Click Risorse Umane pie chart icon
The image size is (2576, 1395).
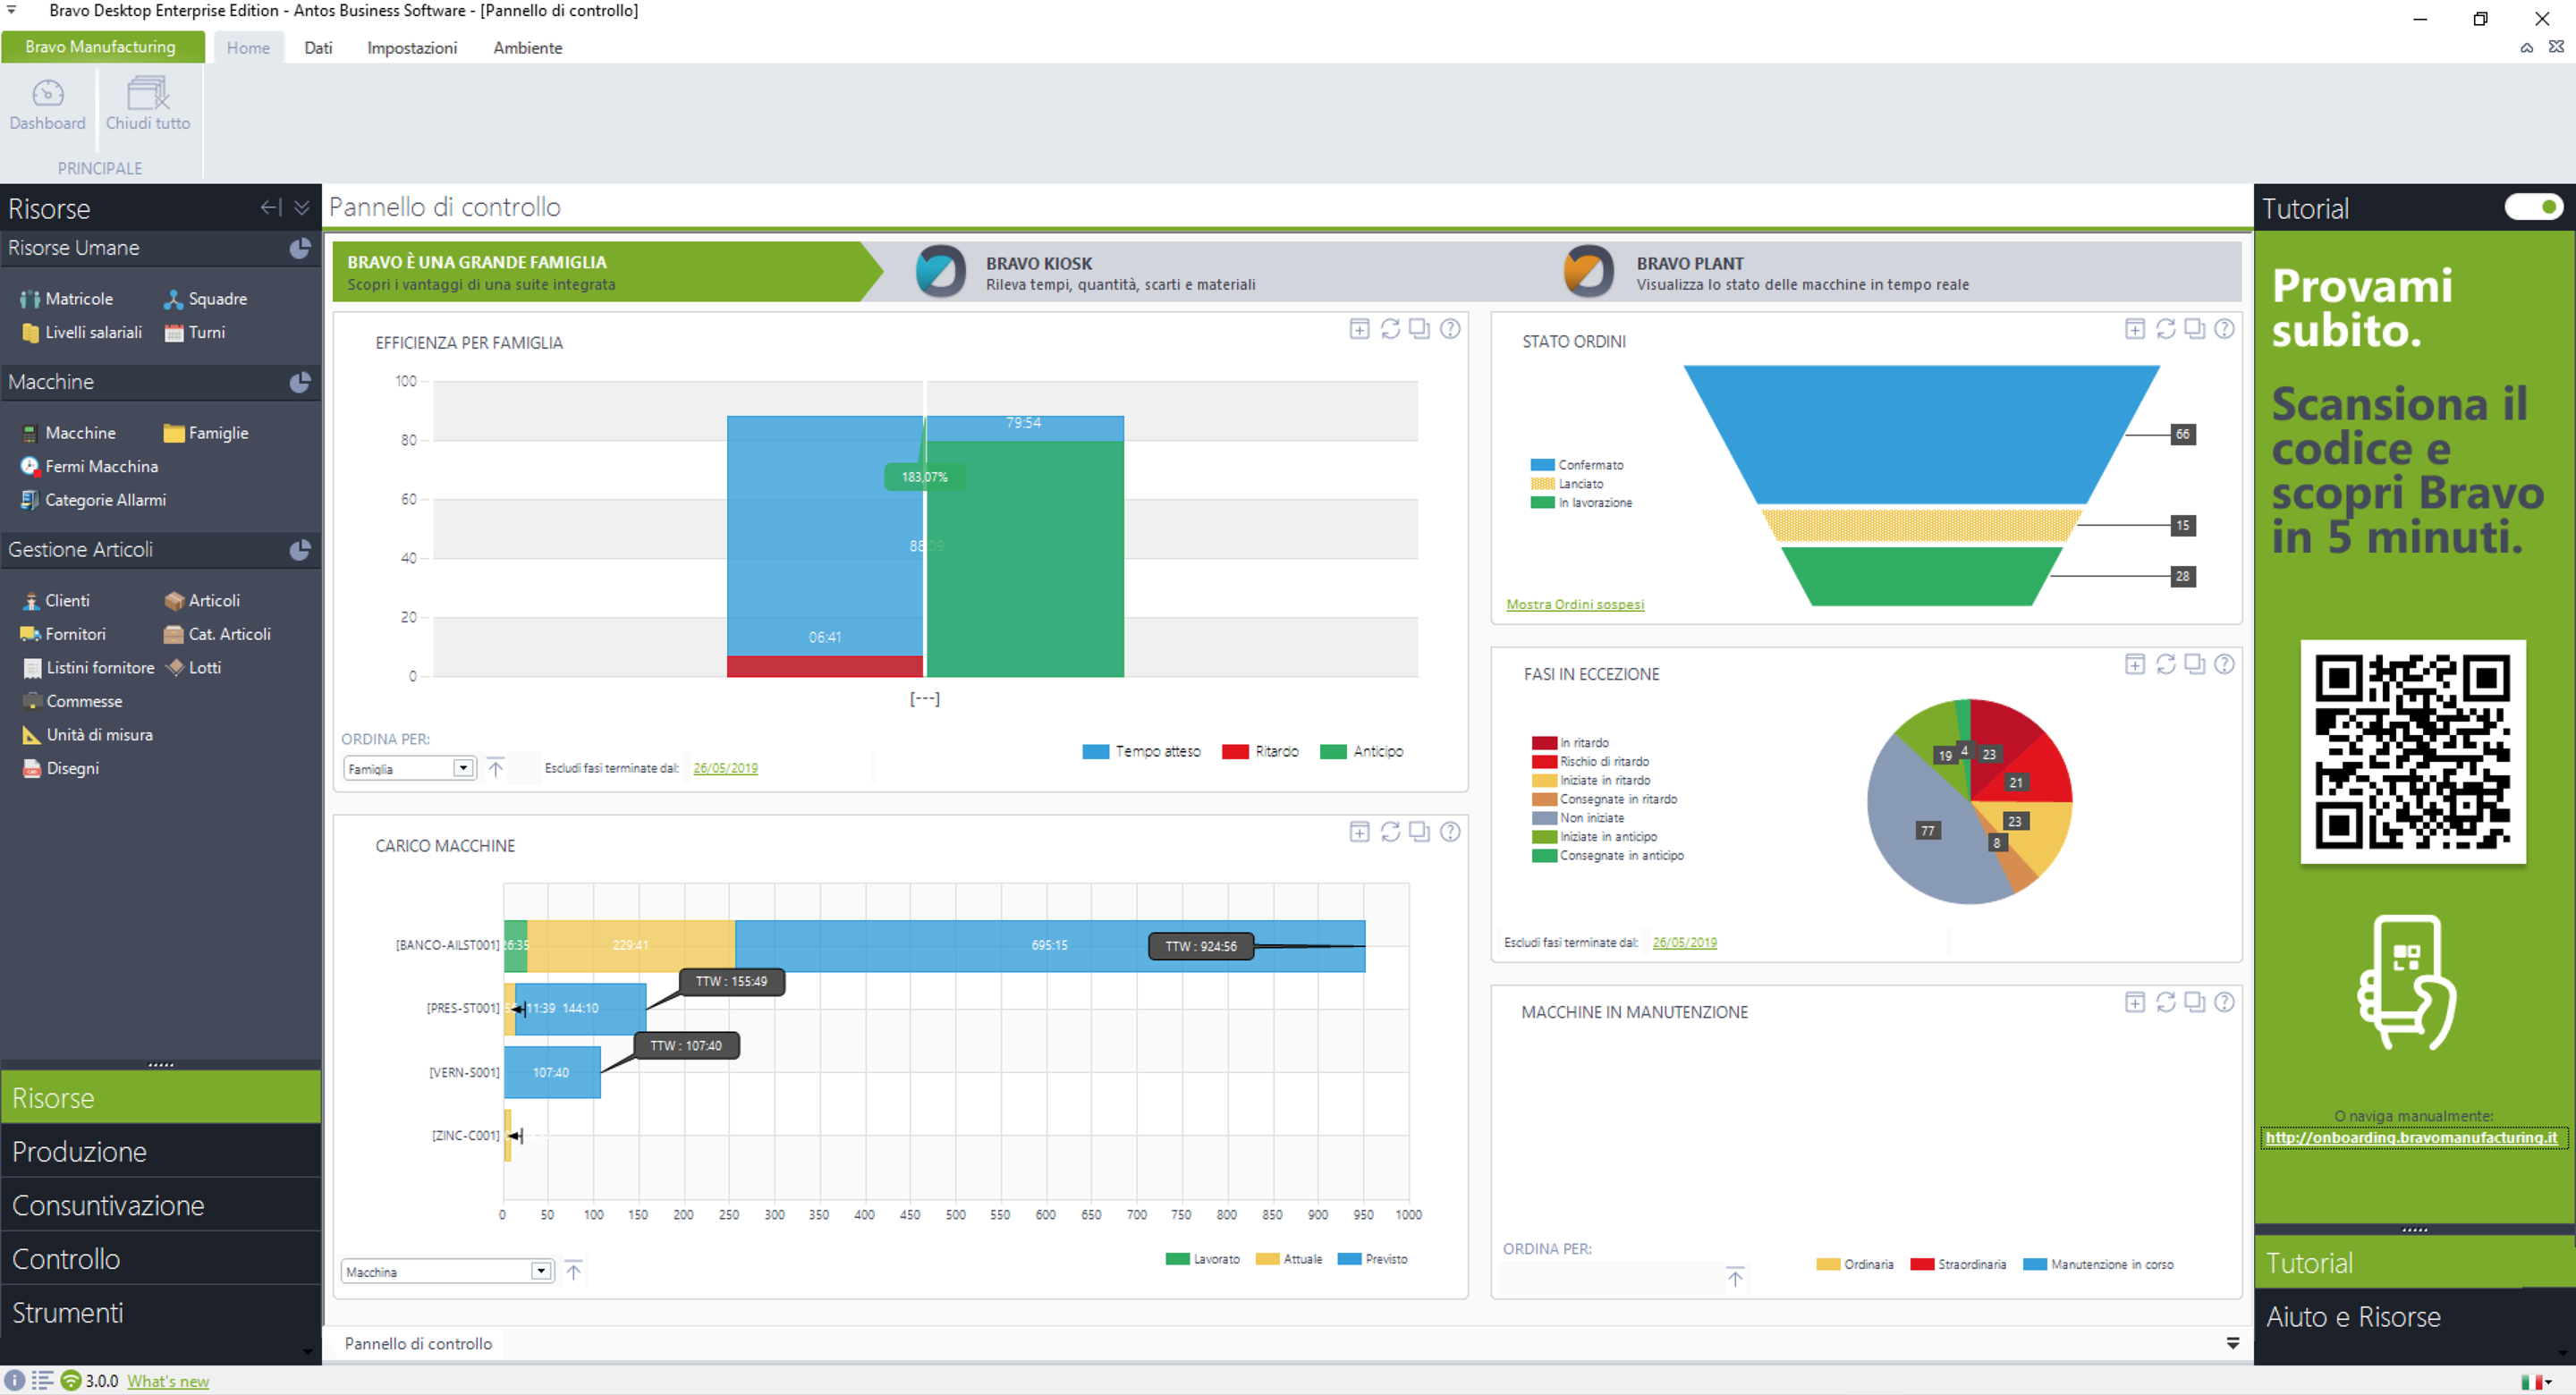click(300, 248)
